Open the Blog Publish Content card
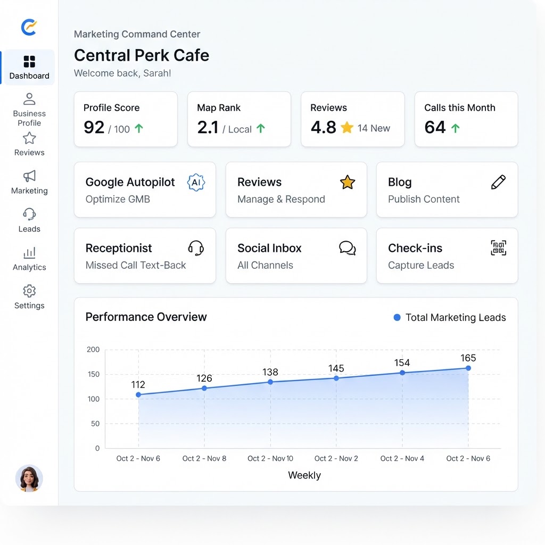 (447, 190)
